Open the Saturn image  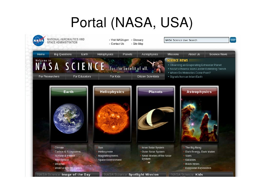[x=156, y=119]
